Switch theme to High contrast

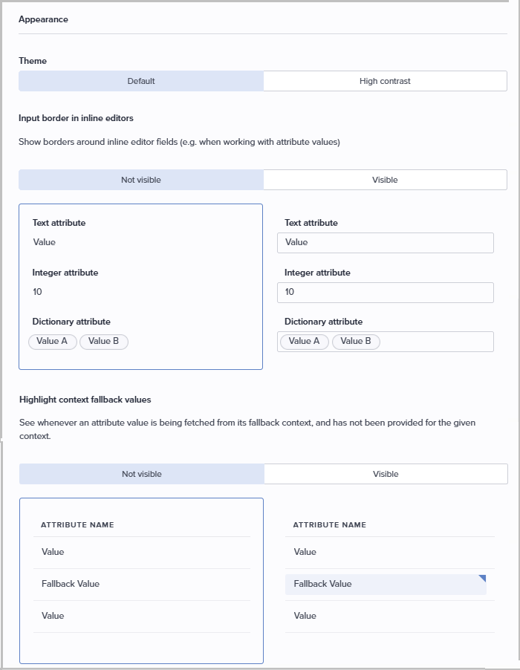(385, 81)
